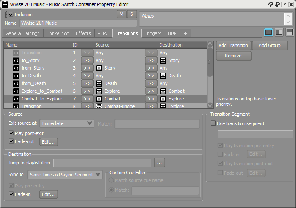Switch to the Conversion tab
The width and height of the screenshot is (296, 208).
58,33
